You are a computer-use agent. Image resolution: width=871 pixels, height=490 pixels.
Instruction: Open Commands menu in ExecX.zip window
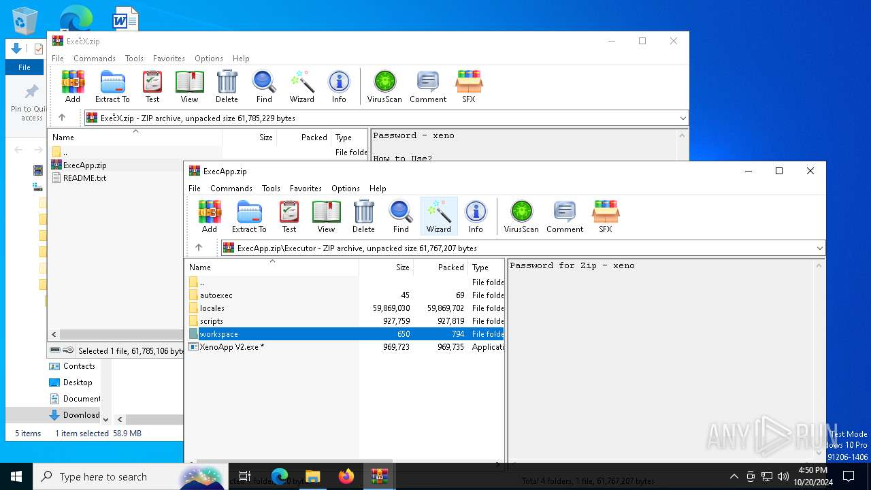(95, 59)
